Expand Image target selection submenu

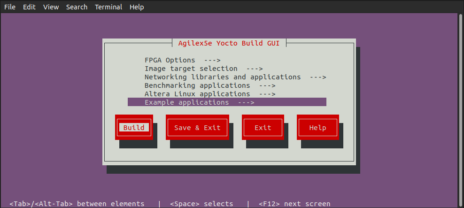204,69
